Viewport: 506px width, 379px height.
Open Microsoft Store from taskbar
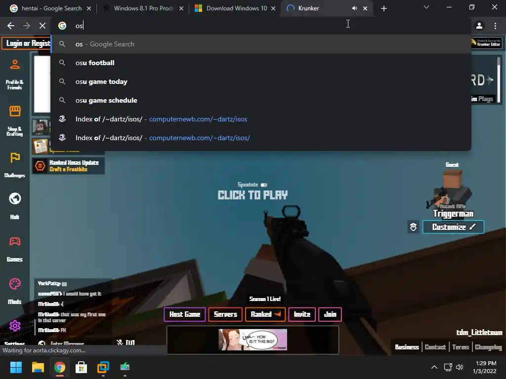point(82,367)
